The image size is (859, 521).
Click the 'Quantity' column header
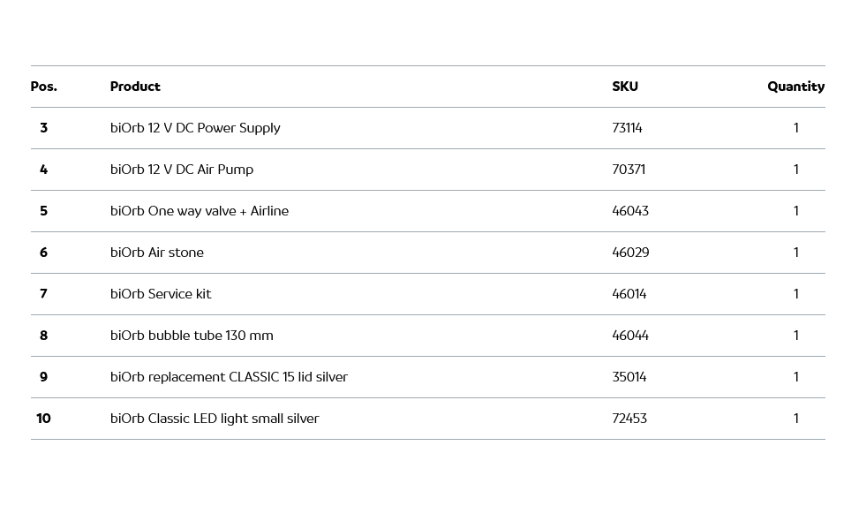coord(795,87)
